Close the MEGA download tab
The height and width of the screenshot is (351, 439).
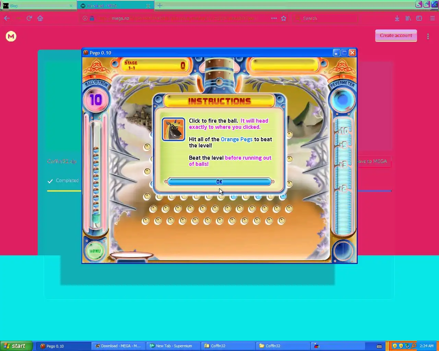(x=148, y=6)
